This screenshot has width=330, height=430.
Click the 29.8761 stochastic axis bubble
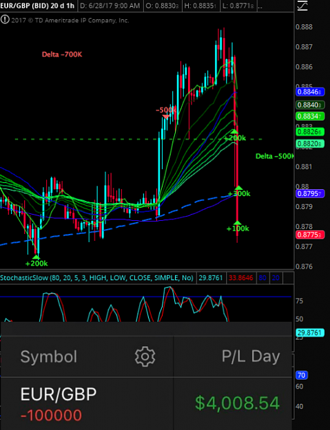coord(309,332)
